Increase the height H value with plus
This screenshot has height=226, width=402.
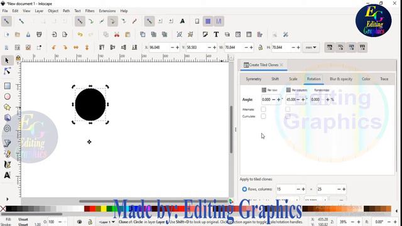(298, 48)
